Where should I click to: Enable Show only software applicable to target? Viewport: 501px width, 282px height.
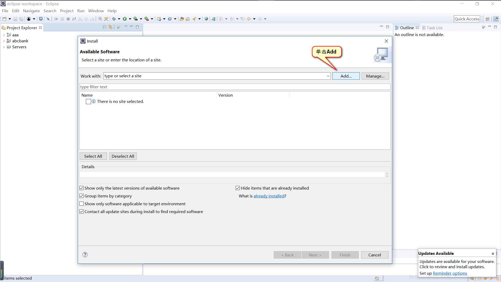click(81, 204)
